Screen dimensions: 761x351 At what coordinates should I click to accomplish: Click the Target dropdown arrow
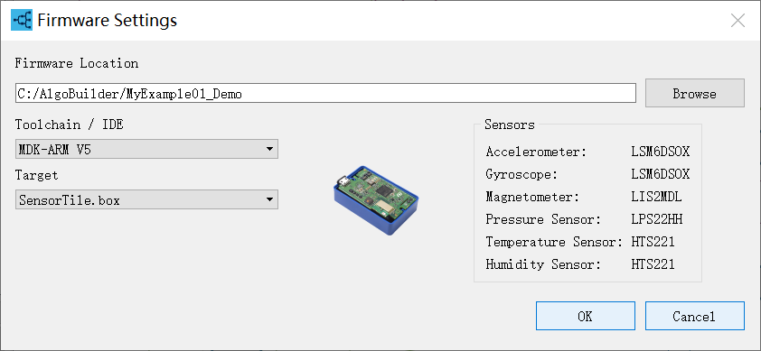270,199
